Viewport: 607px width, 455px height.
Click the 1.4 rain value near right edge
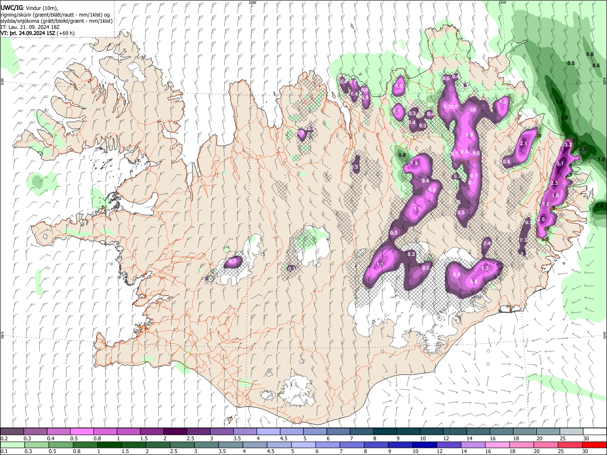point(600,206)
